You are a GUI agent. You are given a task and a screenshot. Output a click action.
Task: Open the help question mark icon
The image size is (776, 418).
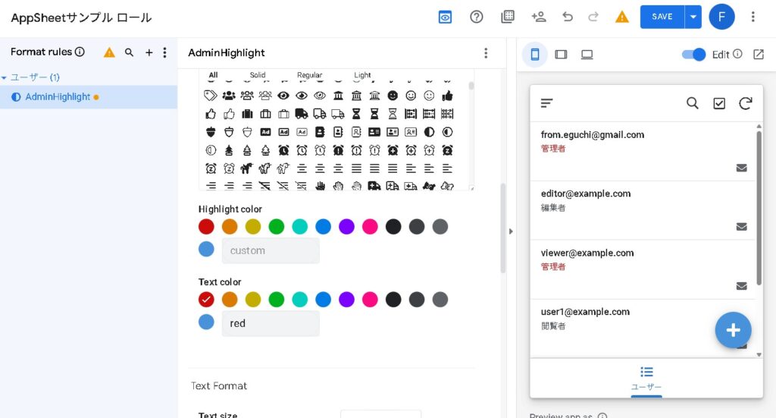(x=477, y=17)
